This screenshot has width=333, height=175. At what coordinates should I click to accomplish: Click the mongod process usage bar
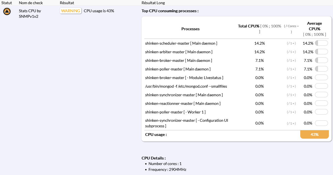coord(321,86)
